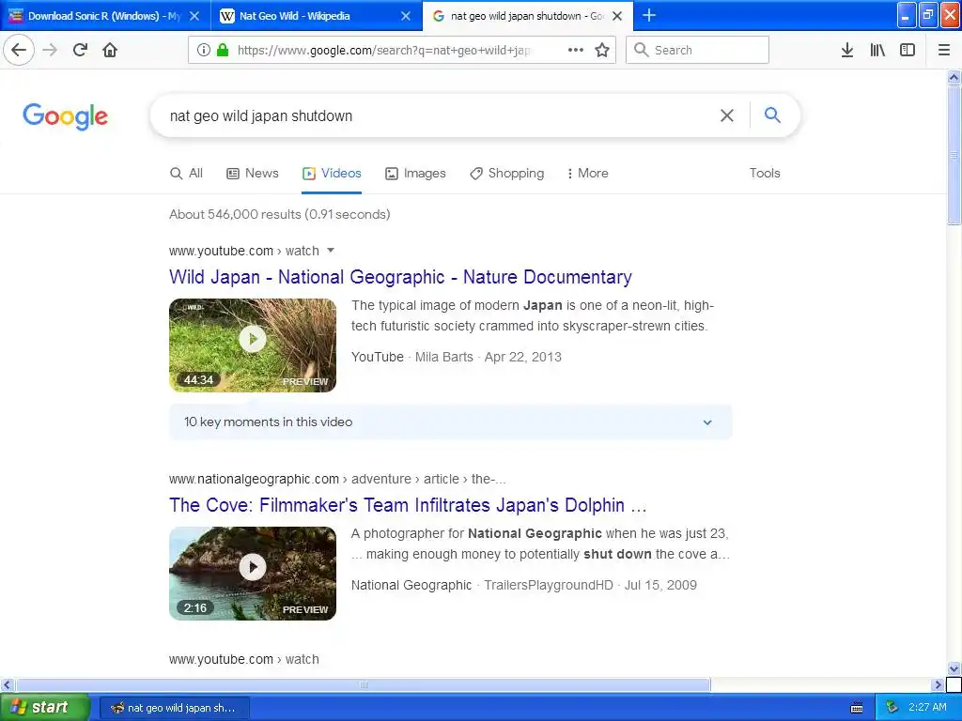Click the on-screen keyboard tray icon
This screenshot has width=962, height=721.
coord(857,708)
